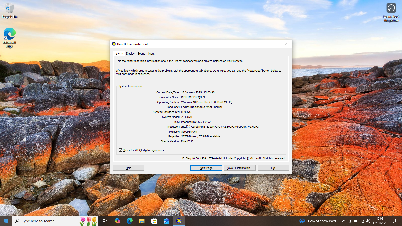Screen dimensions: 402x226
Task: Open Task View from the taskbar
Action: (x=105, y=221)
